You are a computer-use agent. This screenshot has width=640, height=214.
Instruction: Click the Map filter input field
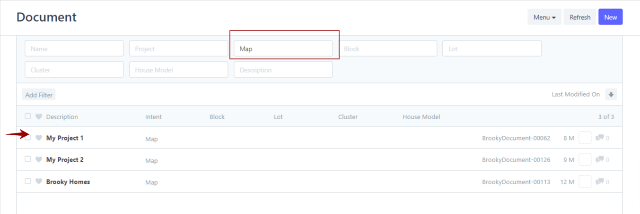[283, 49]
